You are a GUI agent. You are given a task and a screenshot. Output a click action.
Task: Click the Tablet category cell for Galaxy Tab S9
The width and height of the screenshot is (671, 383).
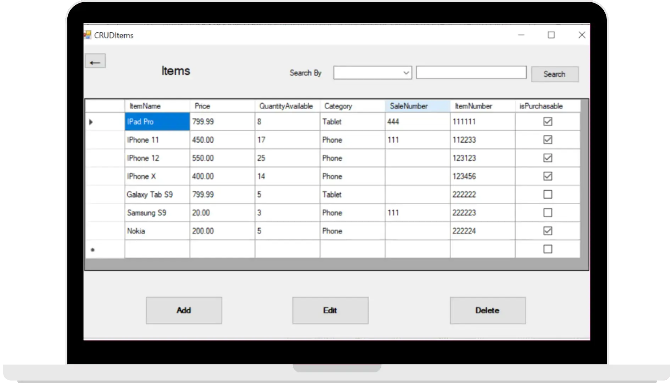pyautogui.click(x=353, y=194)
